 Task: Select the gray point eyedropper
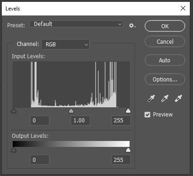[165, 98]
